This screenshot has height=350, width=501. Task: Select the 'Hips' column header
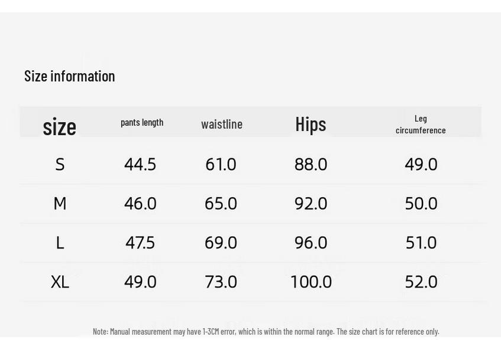click(311, 125)
